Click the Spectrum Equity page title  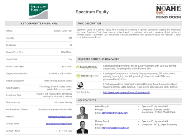[92, 12]
